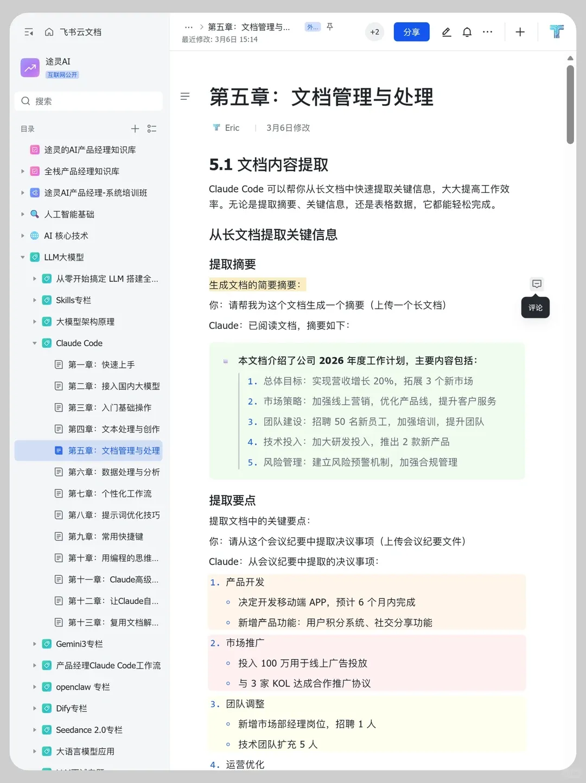Screen dimensions: 586x783
Task: Click the magnifier icon of 人工智能基础
Action: click(35, 214)
